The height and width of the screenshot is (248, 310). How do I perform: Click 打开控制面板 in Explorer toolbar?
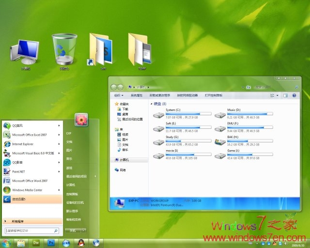[214, 95]
